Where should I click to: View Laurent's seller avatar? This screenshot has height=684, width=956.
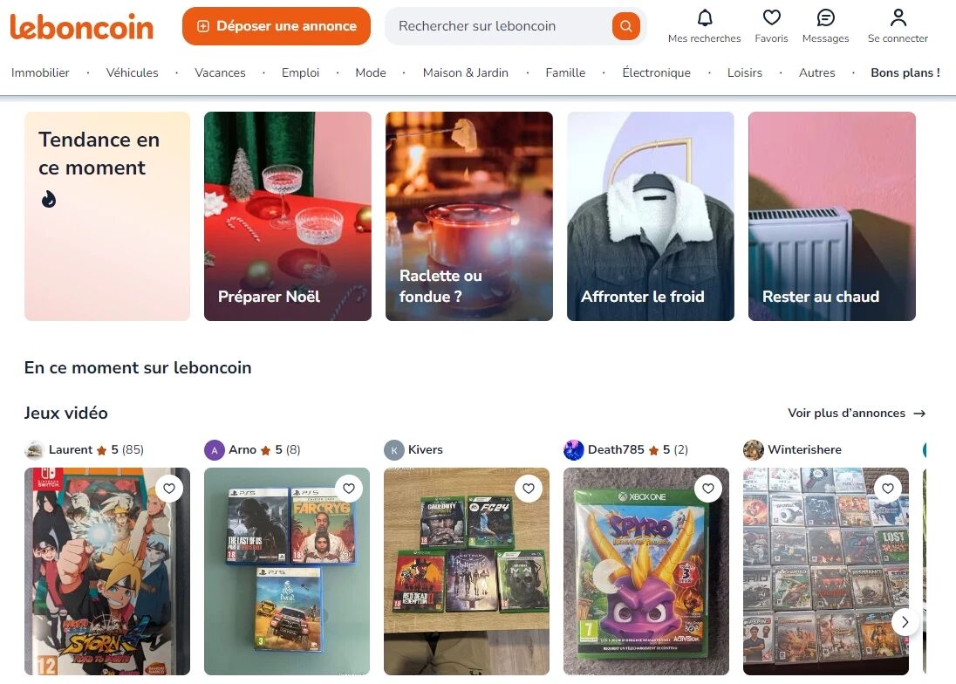coord(35,450)
